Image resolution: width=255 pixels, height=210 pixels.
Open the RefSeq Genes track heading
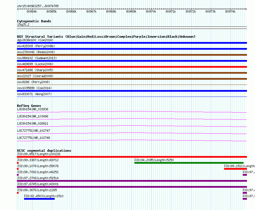(x=29, y=106)
